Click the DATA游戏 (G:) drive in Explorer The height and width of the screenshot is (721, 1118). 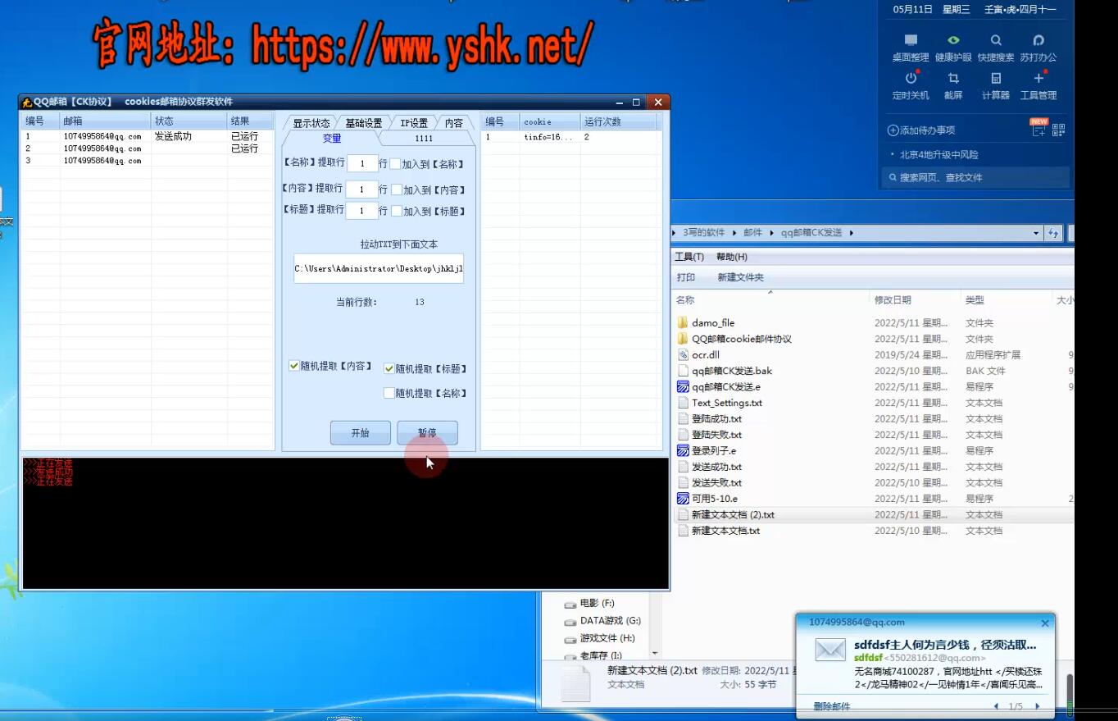(x=602, y=621)
